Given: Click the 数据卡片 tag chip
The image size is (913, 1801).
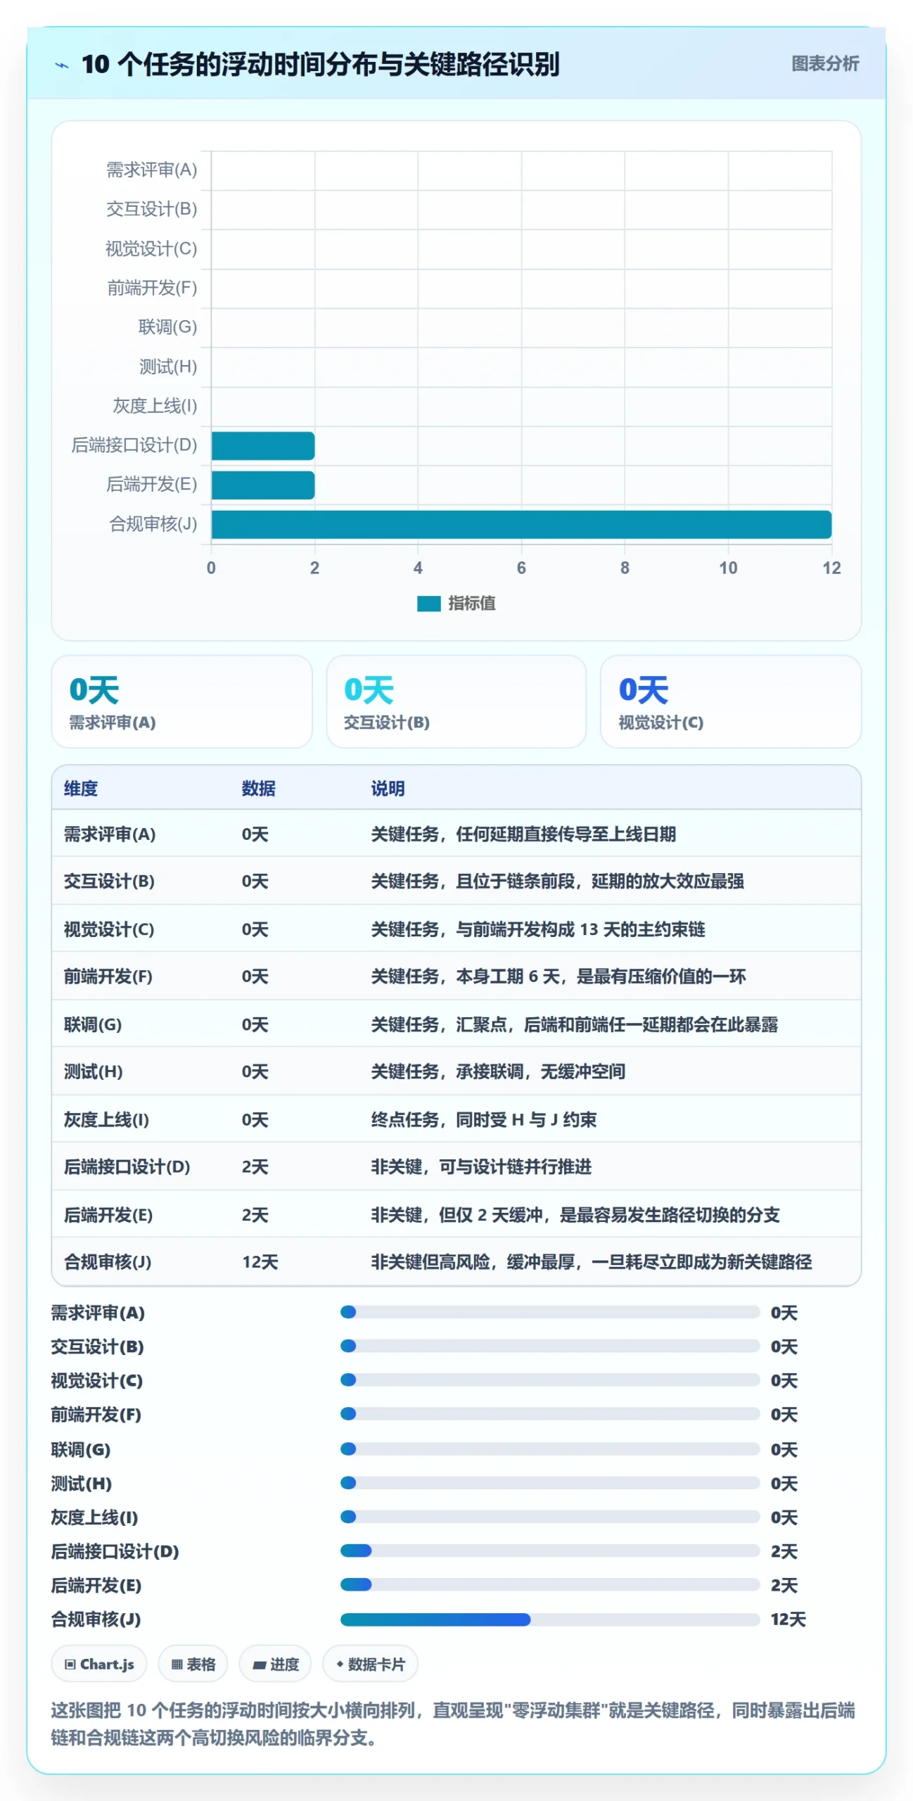Looking at the screenshot, I should pos(370,1664).
